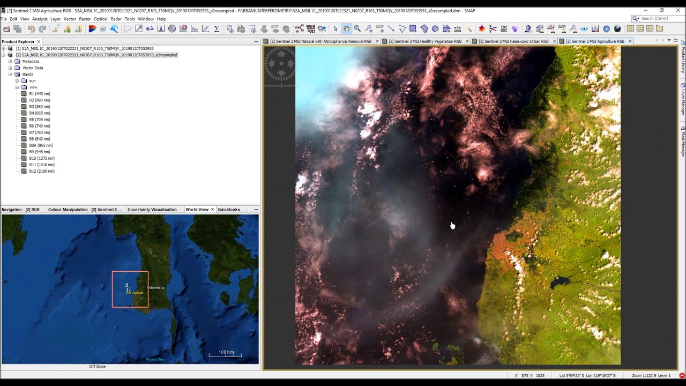686x386 pixels.
Task: Open the Raster menu
Action: (x=85, y=19)
